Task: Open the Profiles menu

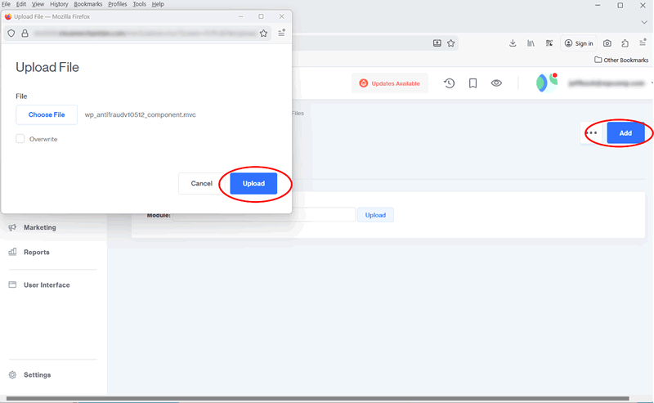Action: [117, 4]
